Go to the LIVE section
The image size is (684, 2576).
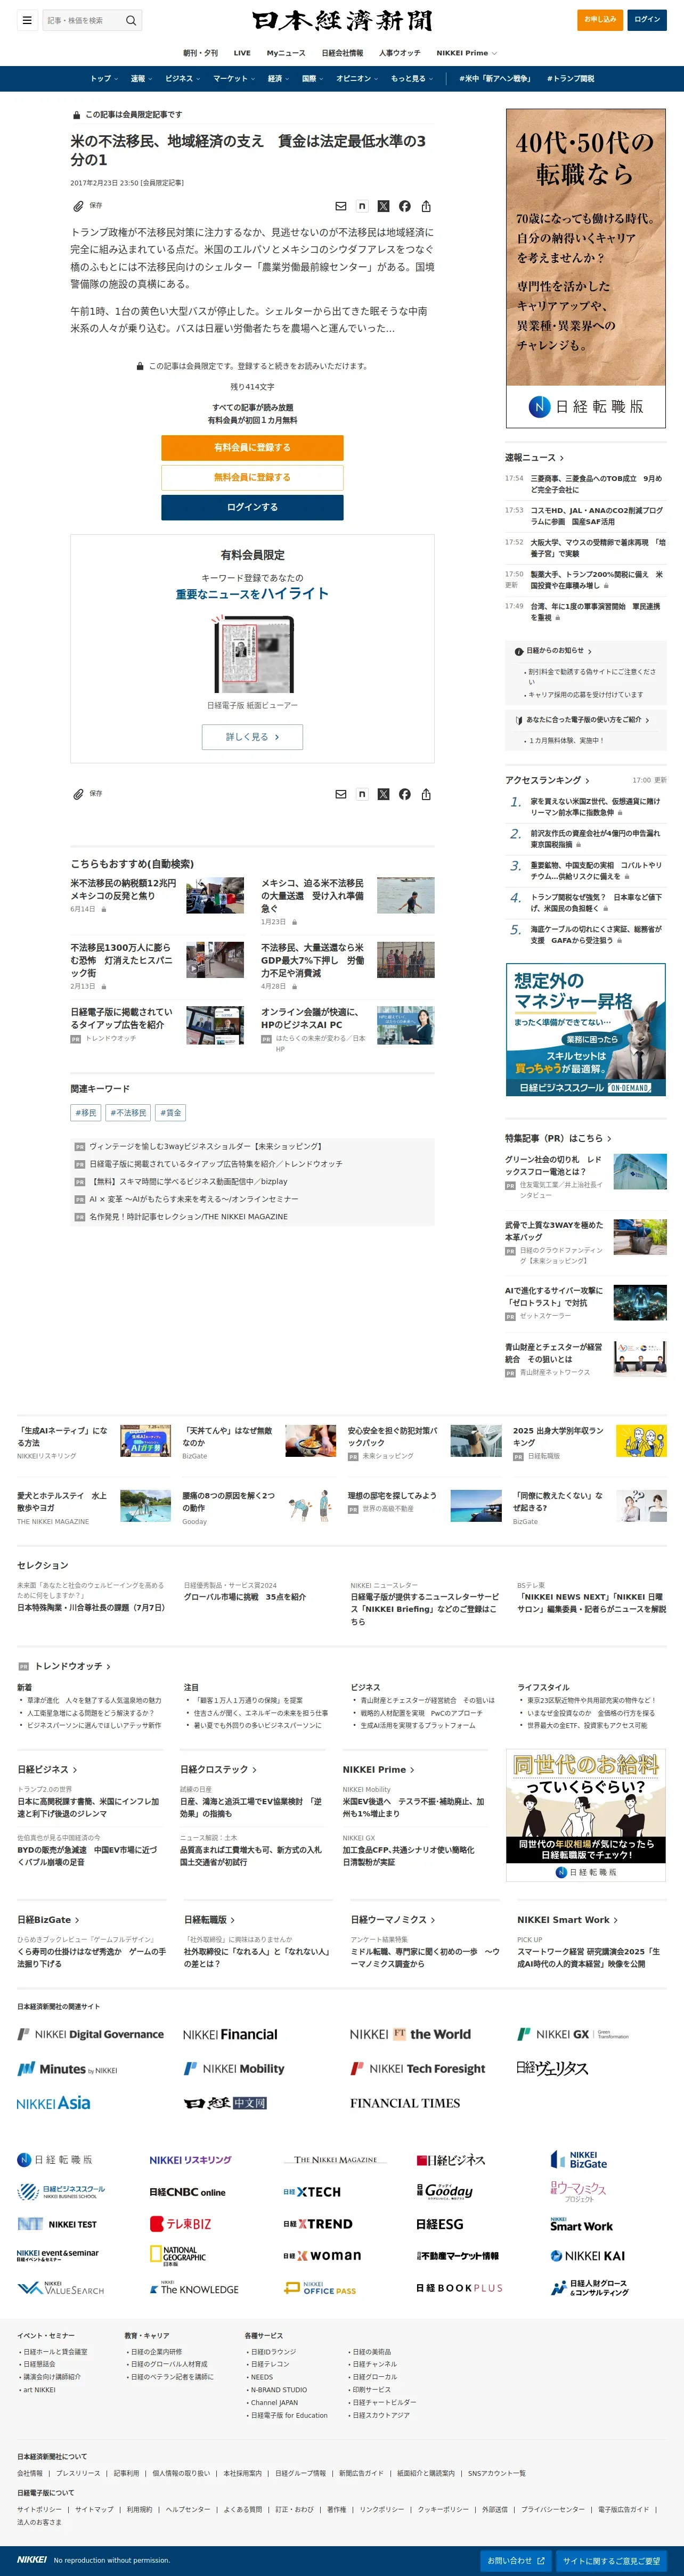[x=242, y=53]
